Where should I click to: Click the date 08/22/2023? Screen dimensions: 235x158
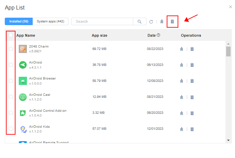pyautogui.click(x=155, y=49)
